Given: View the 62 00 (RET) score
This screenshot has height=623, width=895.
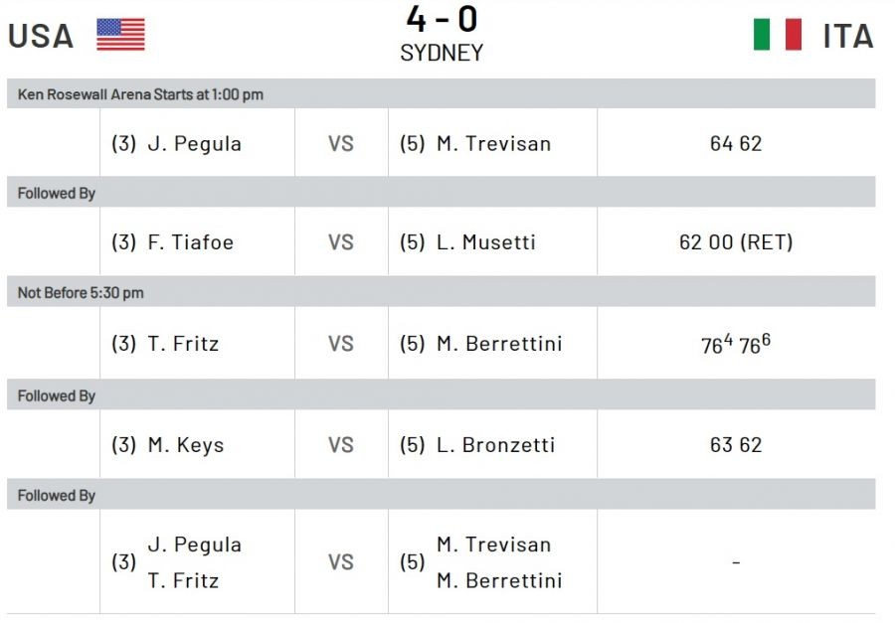Looking at the screenshot, I should 736,241.
